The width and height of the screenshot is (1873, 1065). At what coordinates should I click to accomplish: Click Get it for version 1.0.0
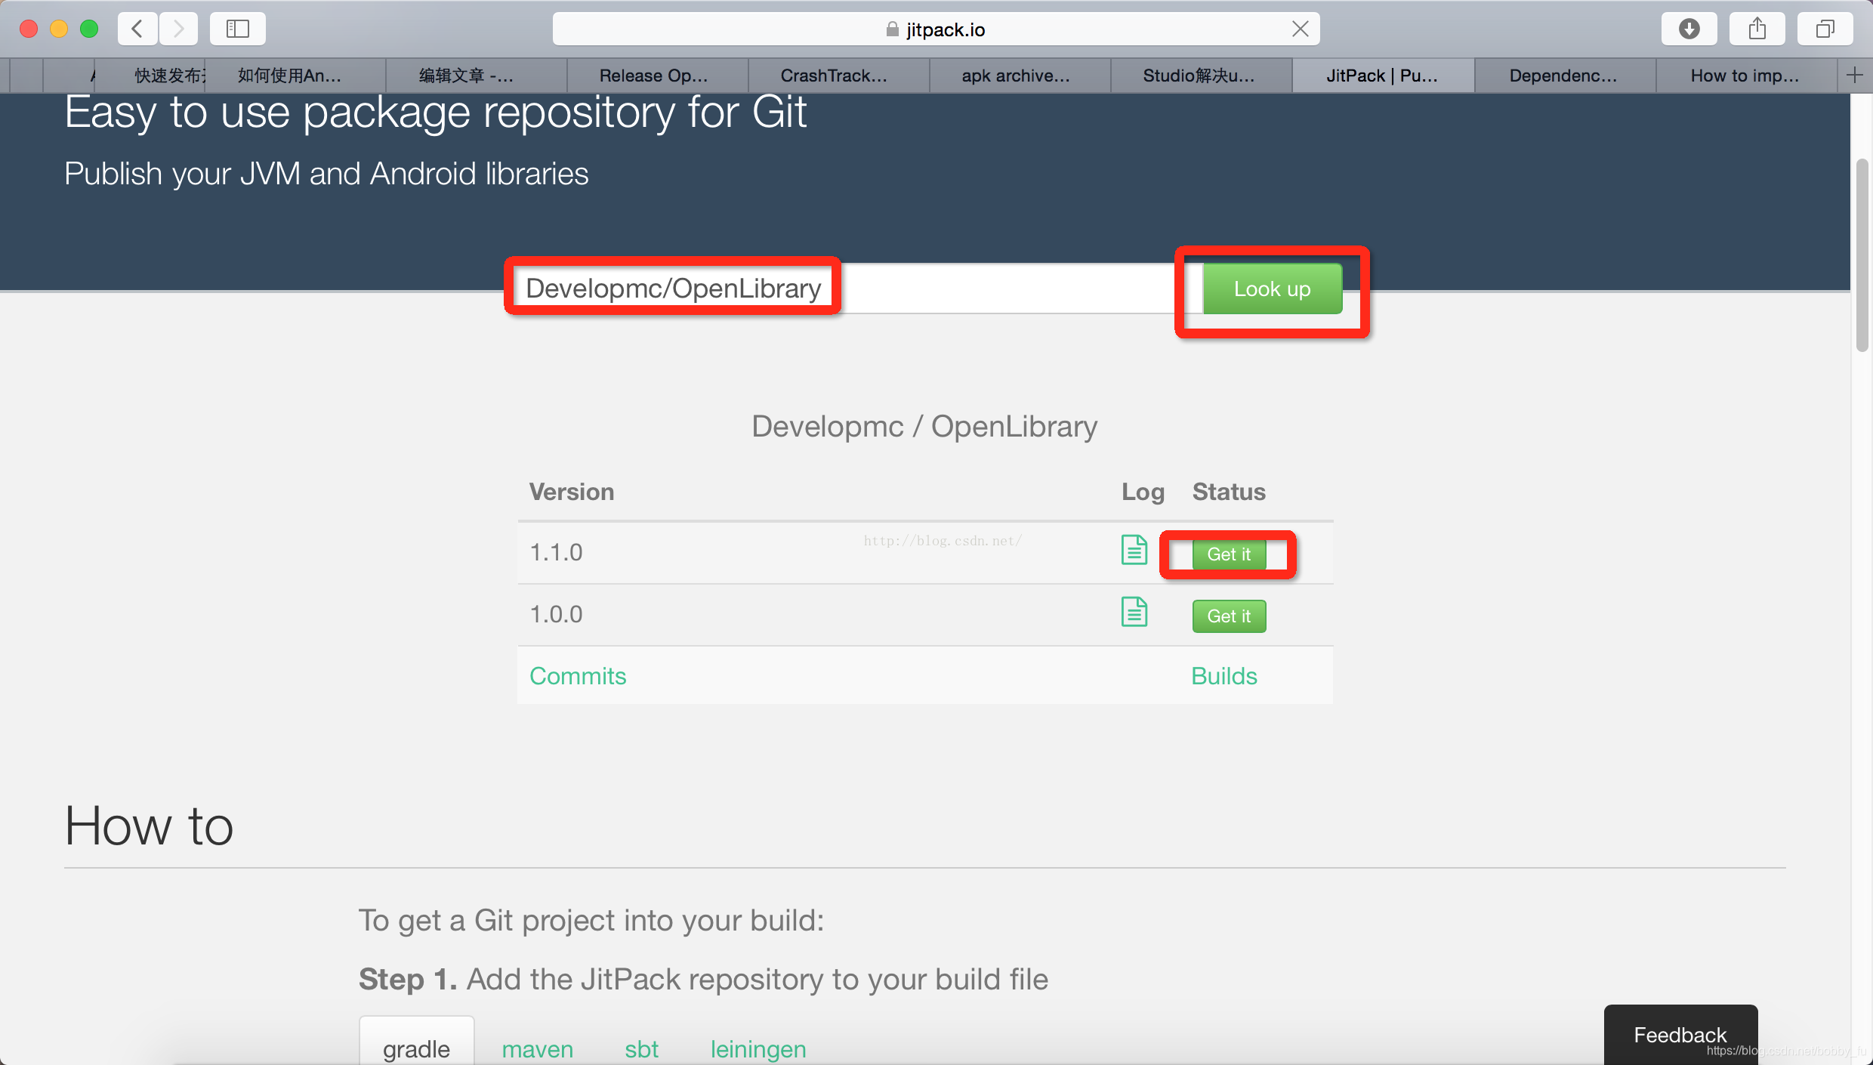[1229, 616]
